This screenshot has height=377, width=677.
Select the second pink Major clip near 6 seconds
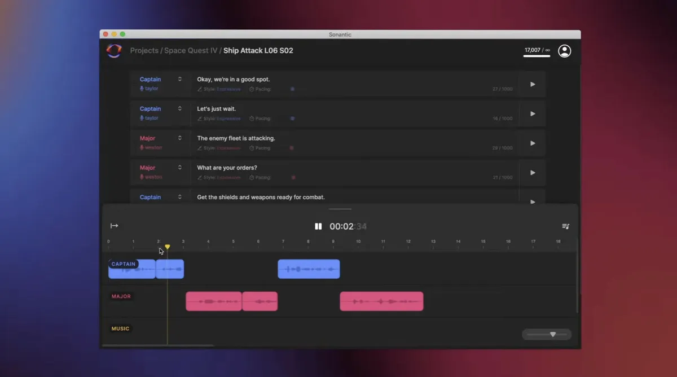tap(260, 301)
